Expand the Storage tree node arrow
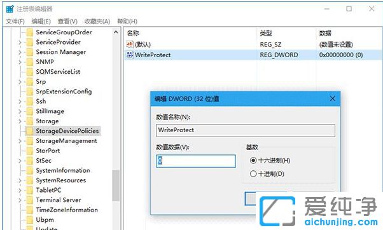 click(20, 121)
